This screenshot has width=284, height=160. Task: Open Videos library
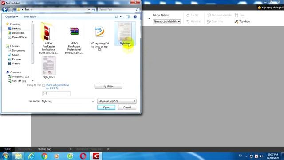[x=16, y=64]
